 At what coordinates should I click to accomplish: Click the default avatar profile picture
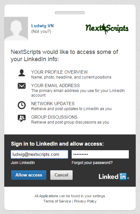click(x=16, y=29)
